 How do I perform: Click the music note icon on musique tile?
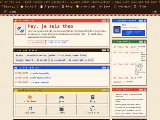click(x=30, y=108)
